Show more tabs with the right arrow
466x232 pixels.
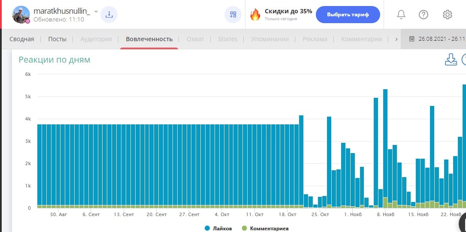(x=396, y=39)
